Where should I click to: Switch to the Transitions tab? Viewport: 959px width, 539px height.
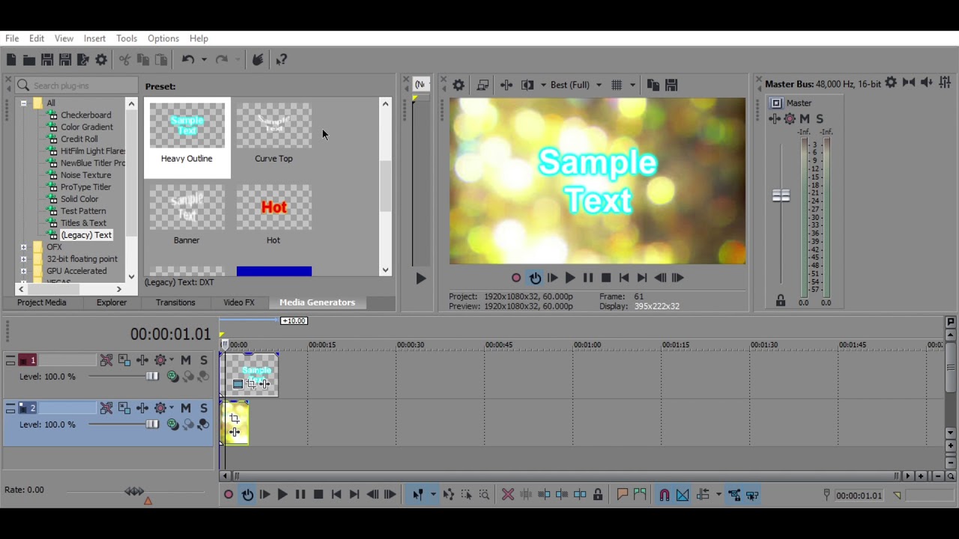pos(175,302)
